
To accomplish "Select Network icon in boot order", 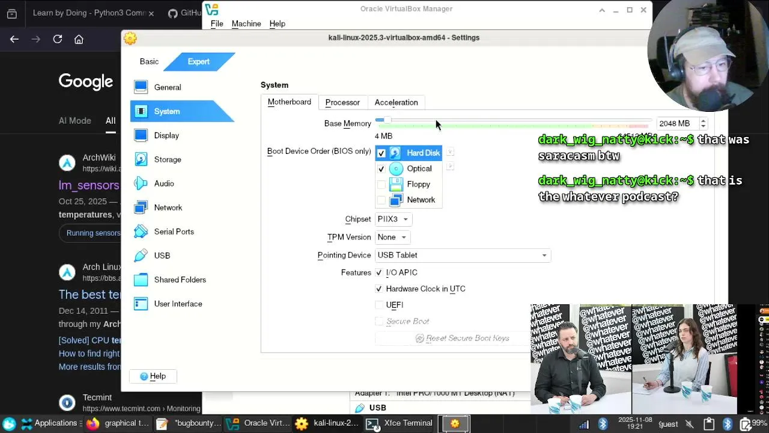I will pyautogui.click(x=395, y=200).
